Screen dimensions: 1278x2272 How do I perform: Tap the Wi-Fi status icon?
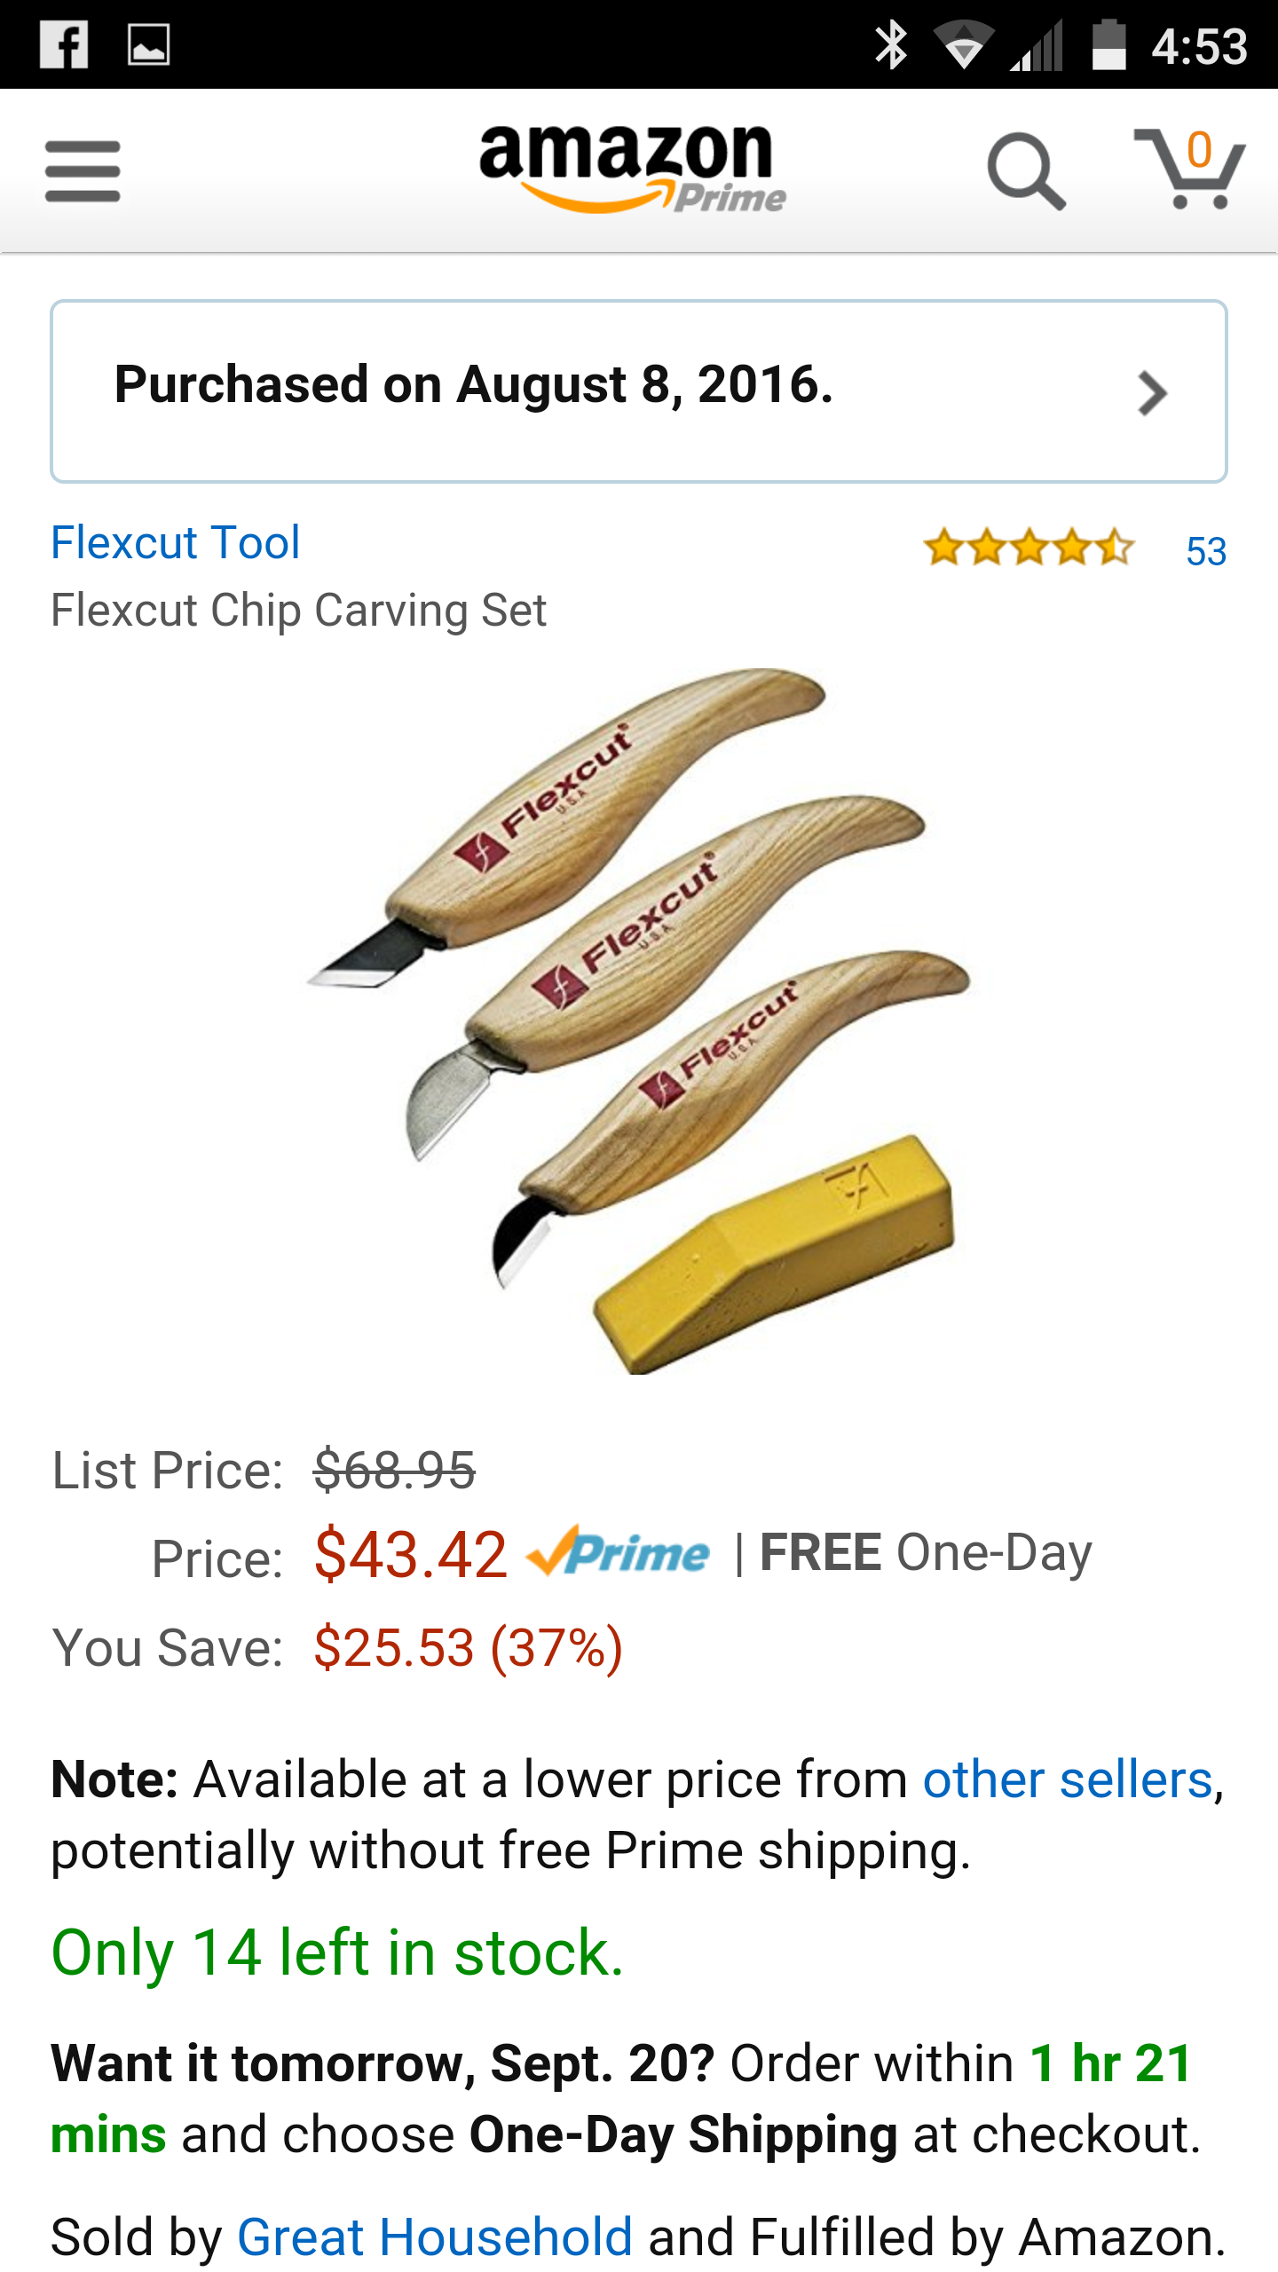964,44
